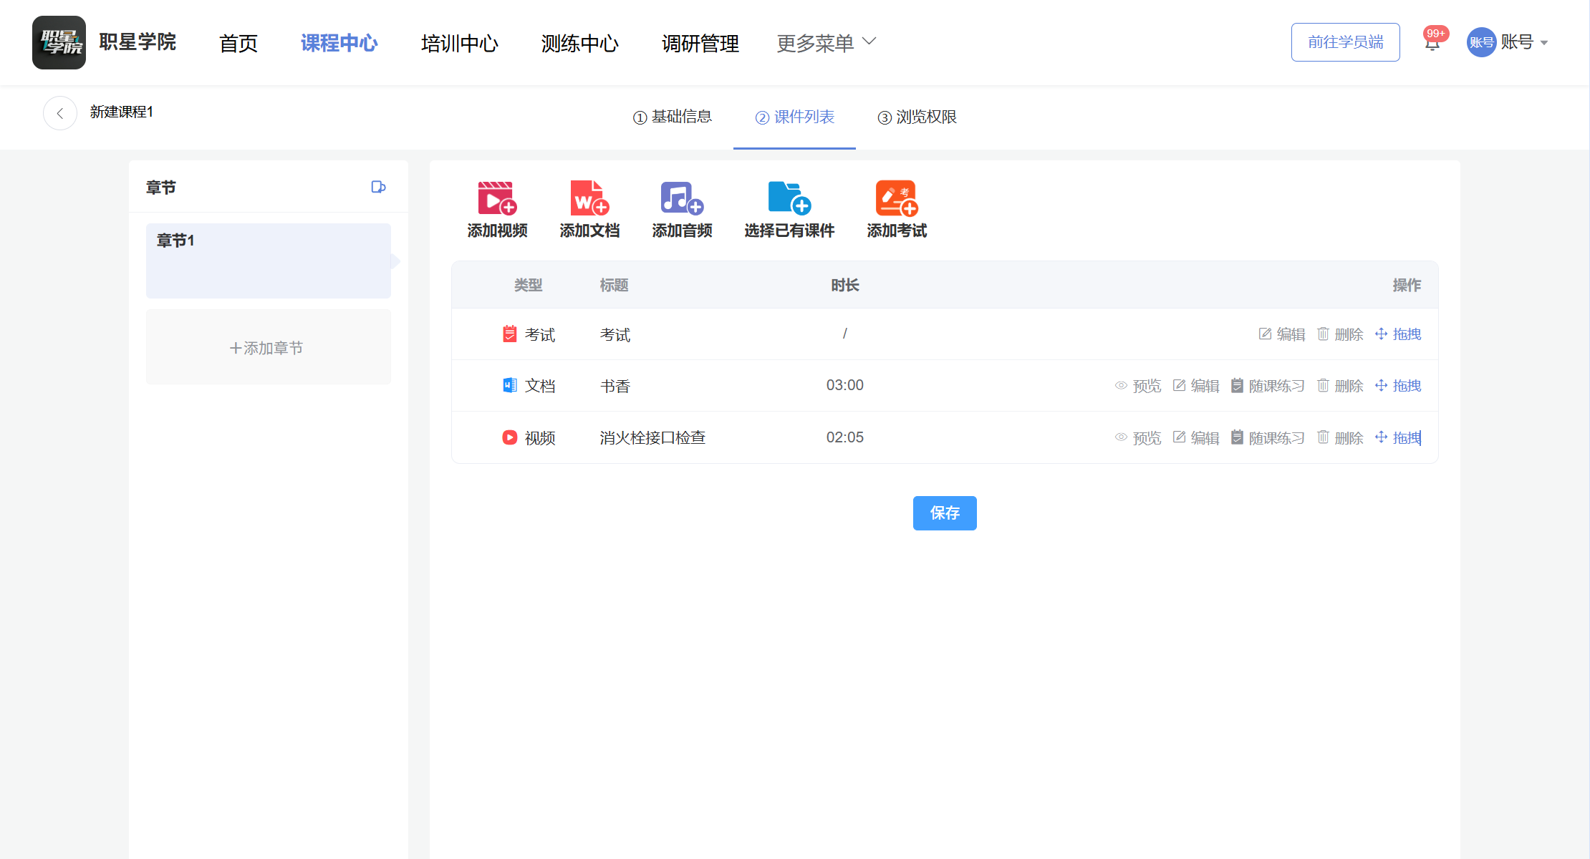Open 随课练习 for 书香 document
The width and height of the screenshot is (1590, 859).
[x=1268, y=386]
